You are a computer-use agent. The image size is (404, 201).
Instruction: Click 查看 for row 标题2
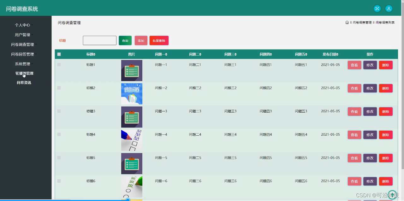click(354, 88)
